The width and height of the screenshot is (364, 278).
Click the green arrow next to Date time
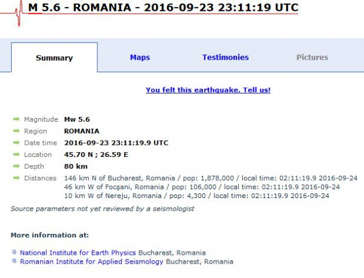point(16,143)
